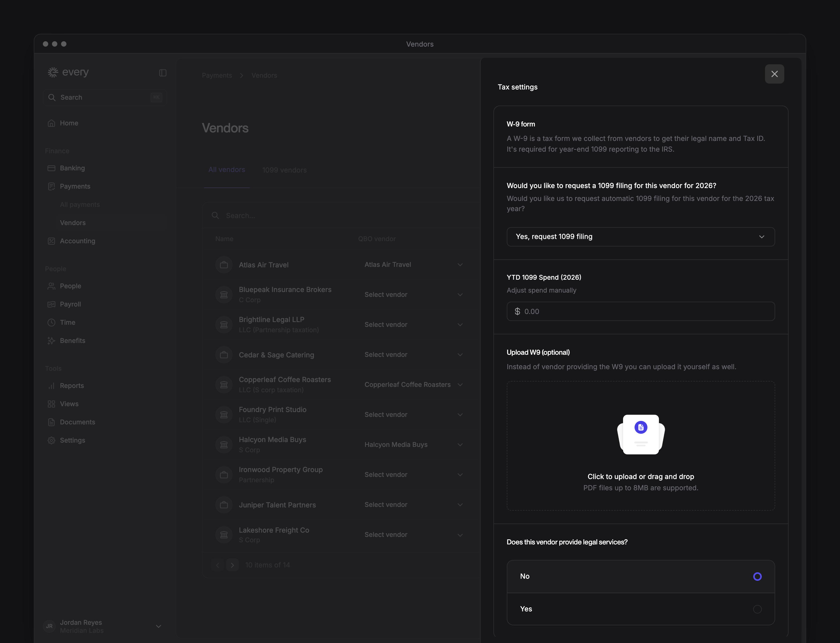Screen dimensions: 840x643
Task: Click the Atlas Air Travel briefcase icon
Action: click(224, 264)
